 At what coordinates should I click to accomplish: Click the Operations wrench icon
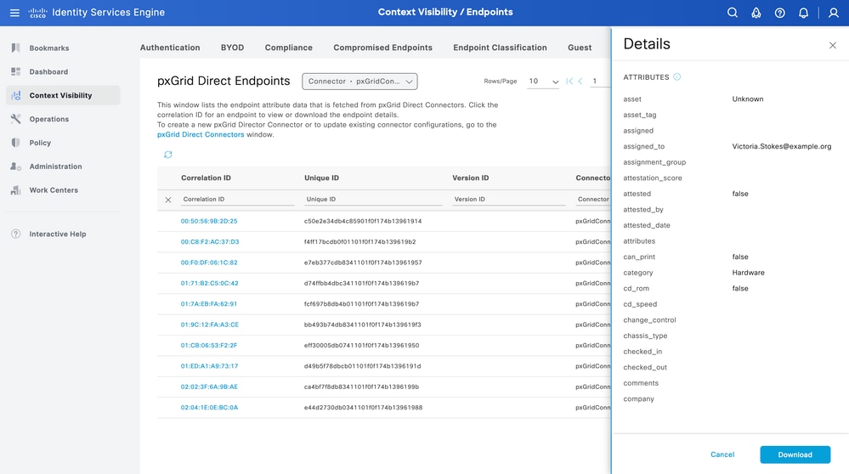click(x=15, y=119)
